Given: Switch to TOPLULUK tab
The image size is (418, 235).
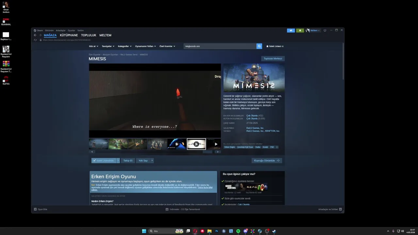Looking at the screenshot, I should 88,35.
